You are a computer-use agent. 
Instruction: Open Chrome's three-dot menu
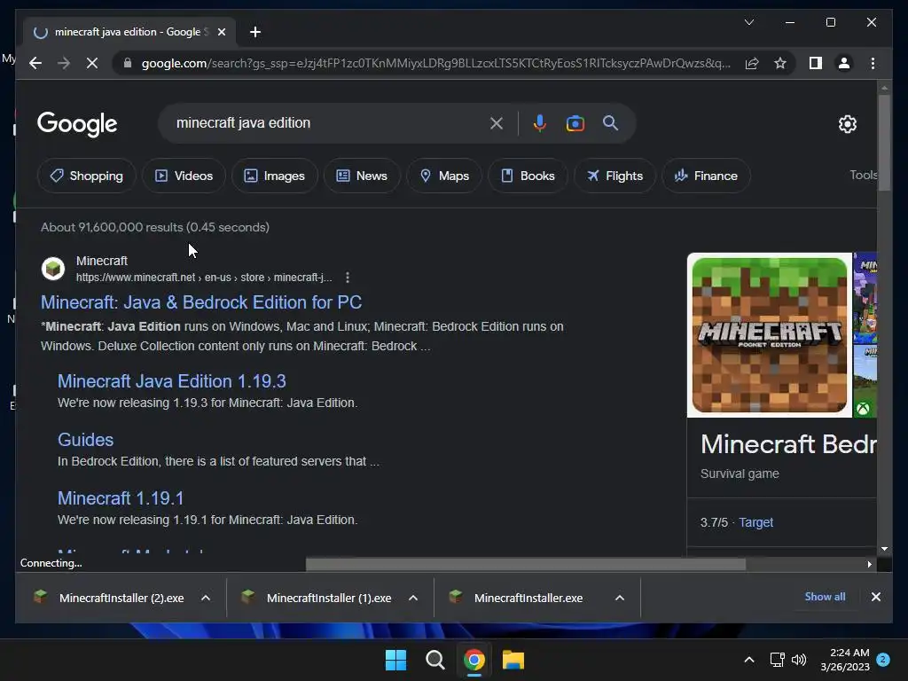pyautogui.click(x=873, y=63)
